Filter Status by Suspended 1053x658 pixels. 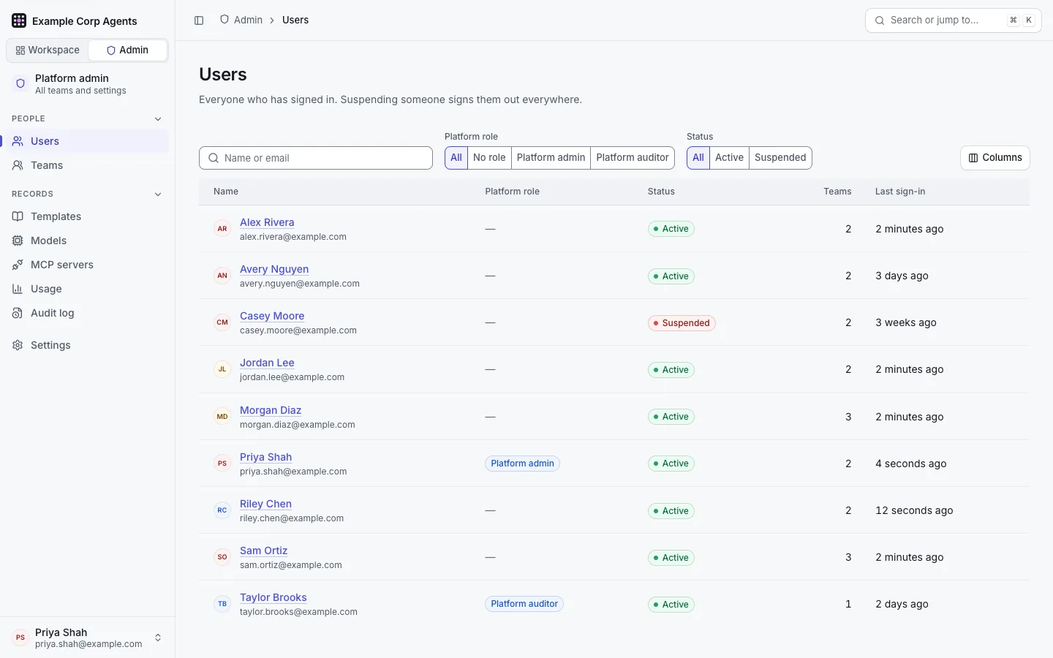780,158
